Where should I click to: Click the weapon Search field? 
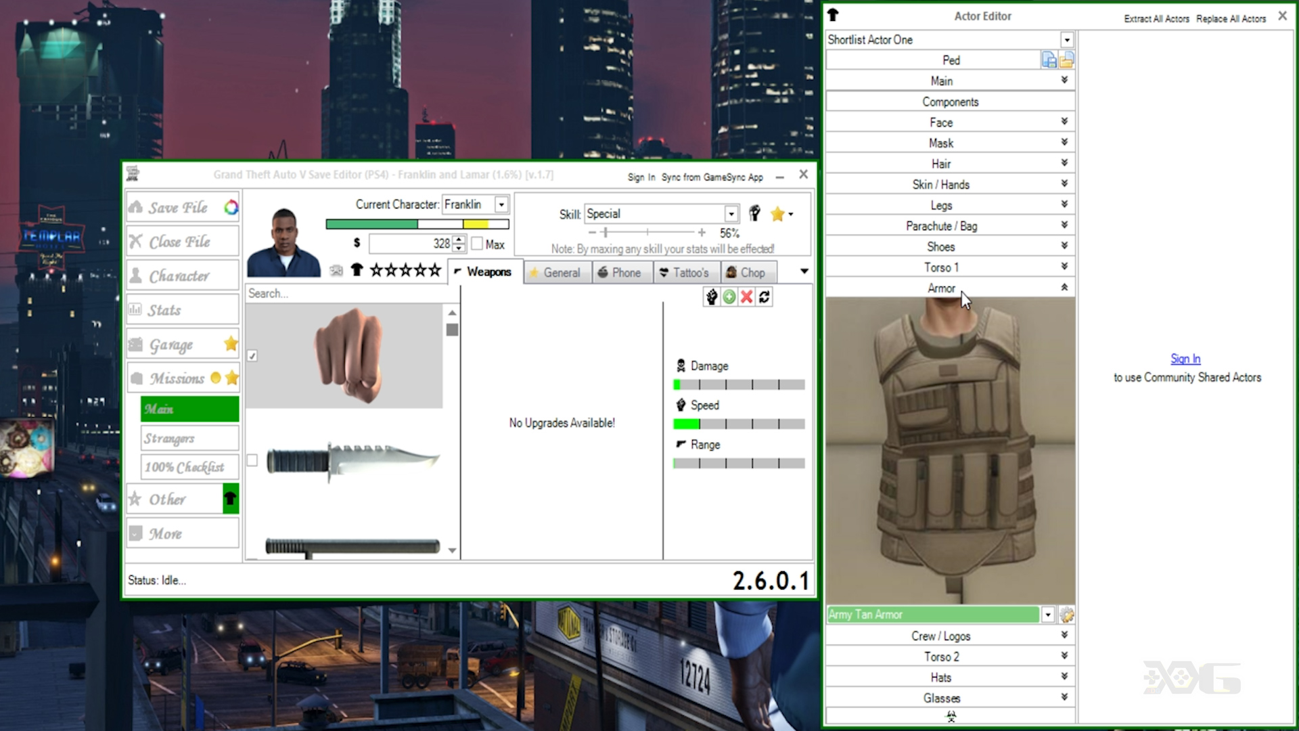coord(352,293)
